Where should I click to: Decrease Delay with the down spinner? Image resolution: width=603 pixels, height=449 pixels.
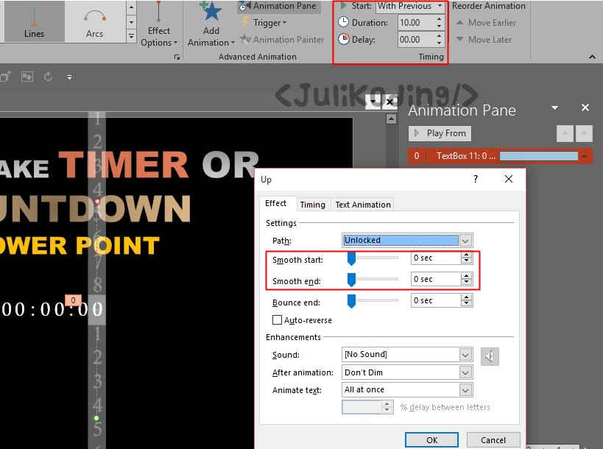click(x=439, y=43)
